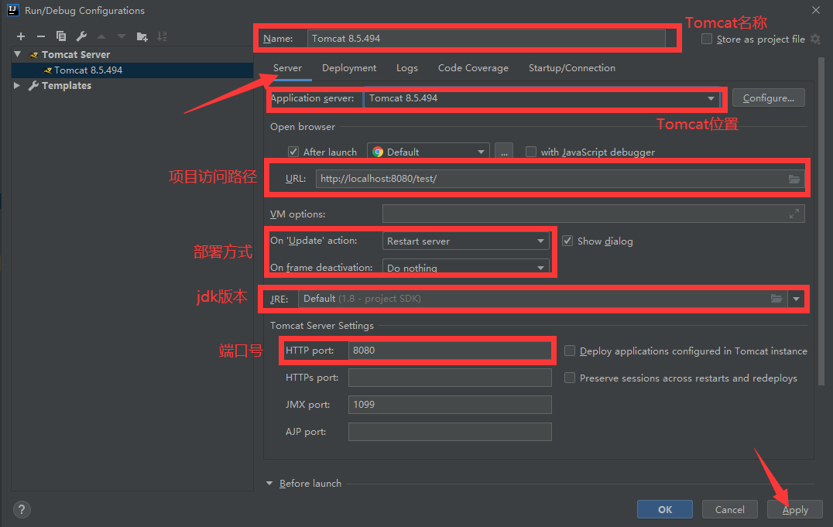Image resolution: width=833 pixels, height=527 pixels.
Task: Open On frame deactivation dropdown
Action: [x=465, y=267]
